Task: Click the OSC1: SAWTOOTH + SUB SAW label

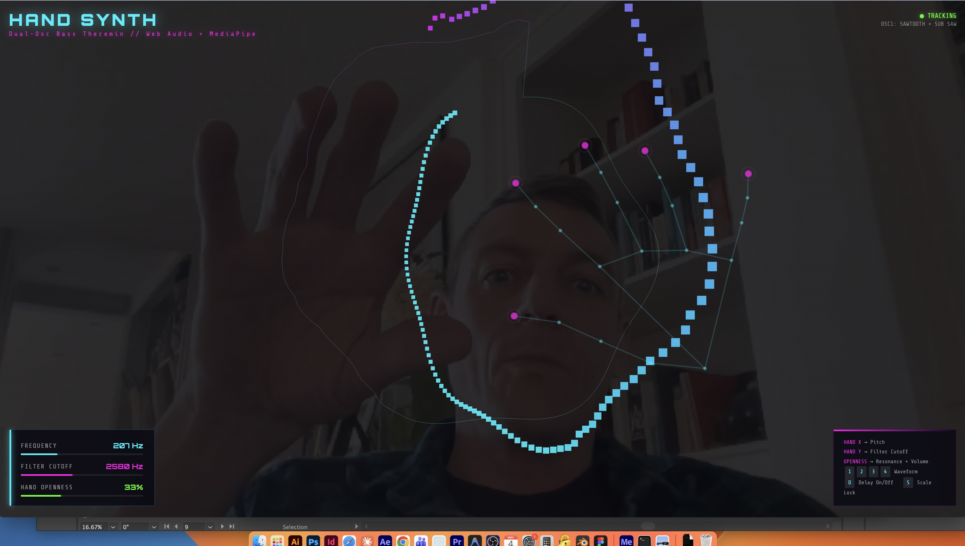Action: [x=918, y=24]
